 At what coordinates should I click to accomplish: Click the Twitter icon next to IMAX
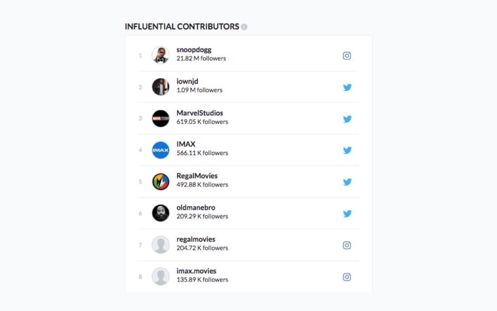(x=347, y=151)
